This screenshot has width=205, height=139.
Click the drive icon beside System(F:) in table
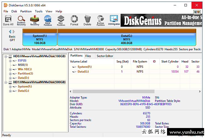pyautogui.click(x=74, y=67)
